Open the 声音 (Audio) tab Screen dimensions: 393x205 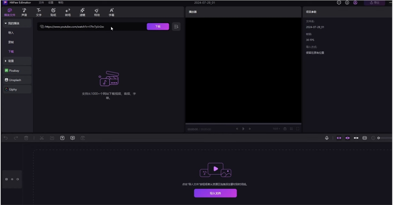(24, 12)
